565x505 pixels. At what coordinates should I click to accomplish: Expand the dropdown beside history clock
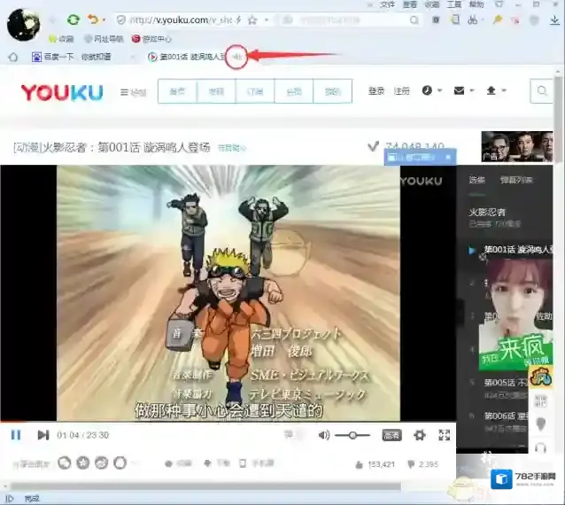point(439,91)
